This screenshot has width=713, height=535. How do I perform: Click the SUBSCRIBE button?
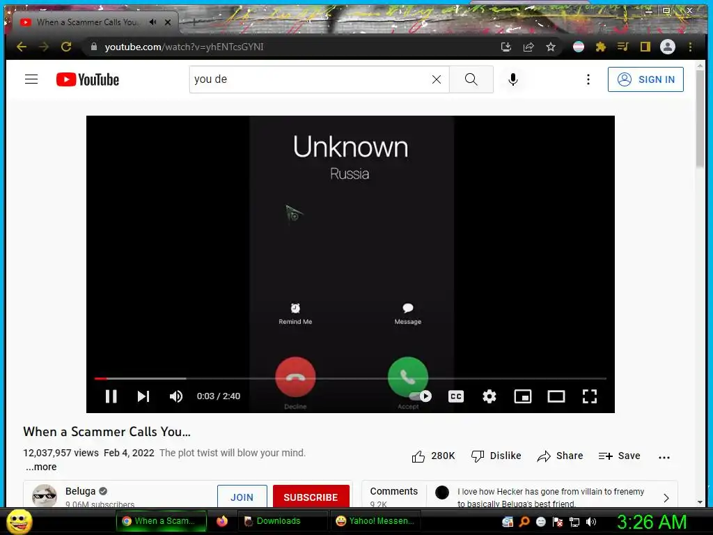click(311, 497)
